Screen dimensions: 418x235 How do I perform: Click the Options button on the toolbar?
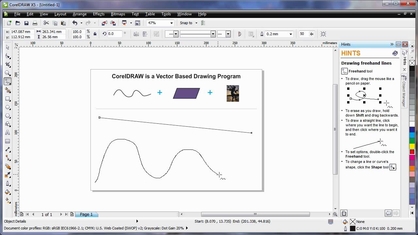tap(203, 23)
